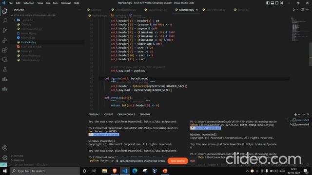Open Task View from the taskbar

click(94, 171)
